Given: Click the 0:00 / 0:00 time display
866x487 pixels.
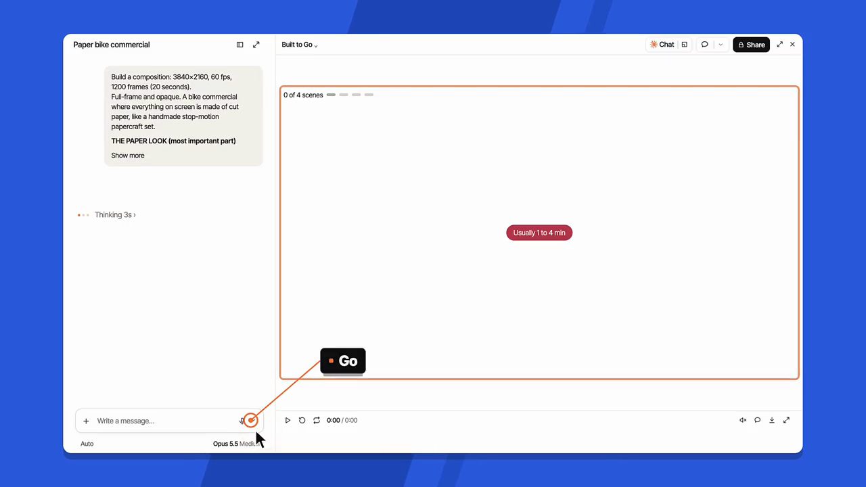Looking at the screenshot, I should (x=342, y=420).
